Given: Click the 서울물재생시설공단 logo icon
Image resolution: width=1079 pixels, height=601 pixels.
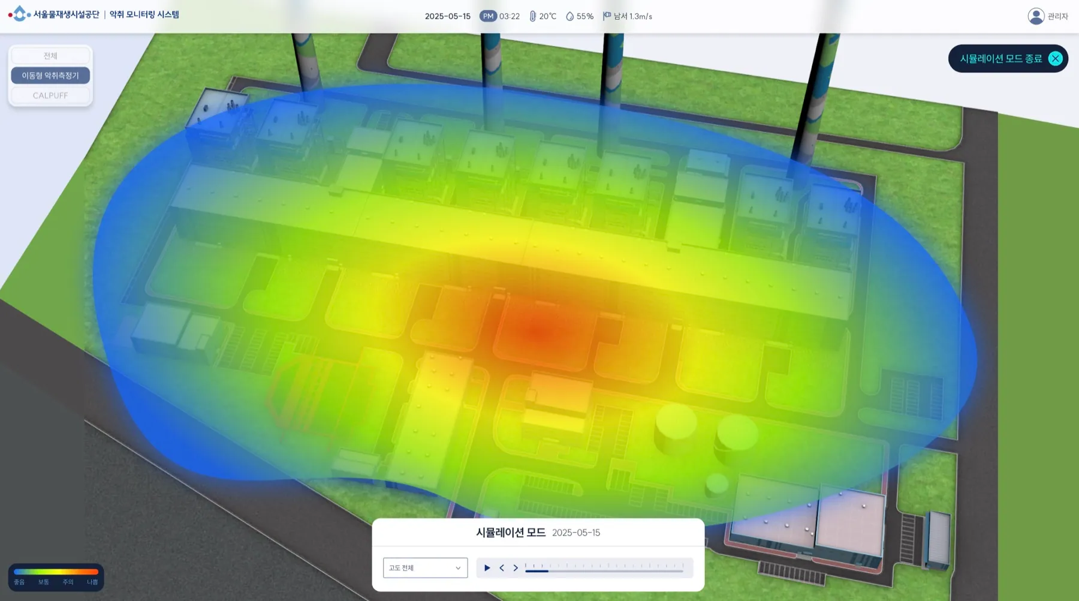Looking at the screenshot, I should click(x=19, y=14).
